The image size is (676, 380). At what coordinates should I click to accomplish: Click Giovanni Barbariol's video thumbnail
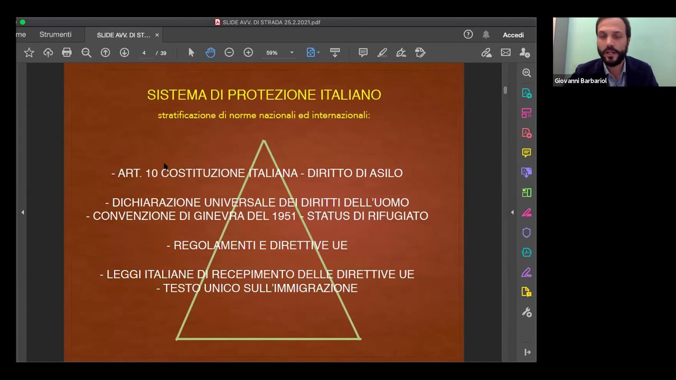click(x=614, y=52)
